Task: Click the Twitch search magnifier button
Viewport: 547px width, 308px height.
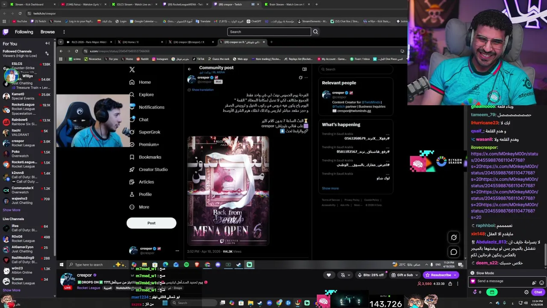Action: coord(315,32)
